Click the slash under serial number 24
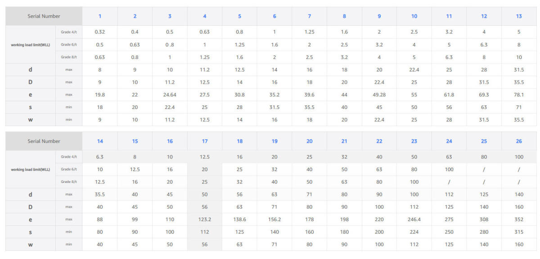 pyautogui.click(x=449, y=182)
